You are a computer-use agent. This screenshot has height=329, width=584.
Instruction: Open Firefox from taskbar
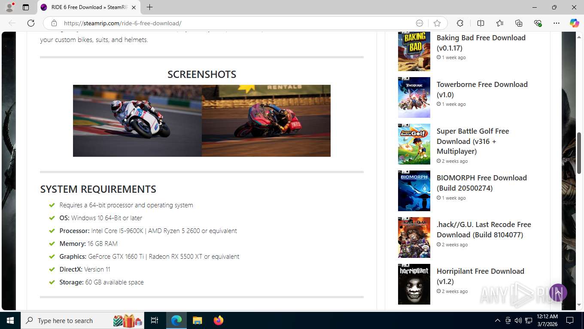tap(219, 320)
